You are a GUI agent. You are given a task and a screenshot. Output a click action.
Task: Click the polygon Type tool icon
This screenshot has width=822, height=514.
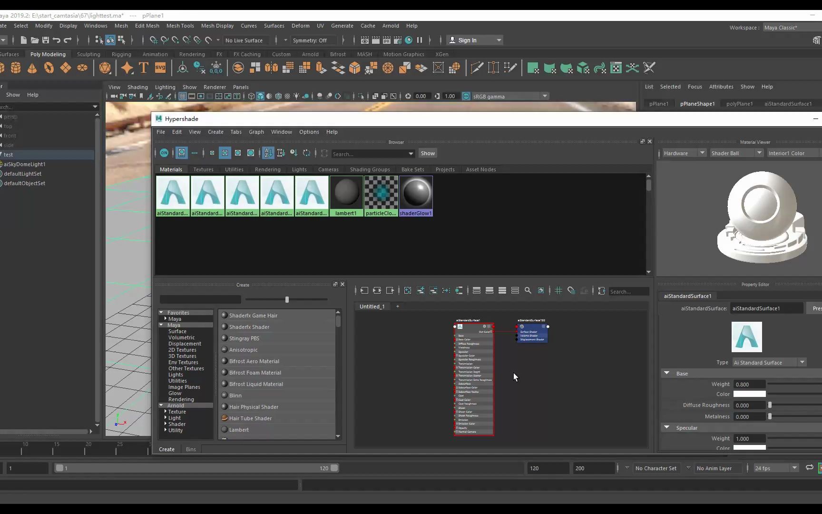pos(144,68)
